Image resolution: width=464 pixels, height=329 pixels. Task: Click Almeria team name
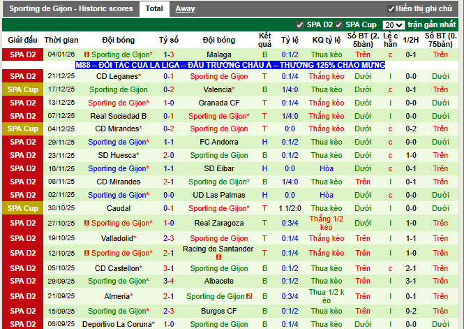click(119, 296)
